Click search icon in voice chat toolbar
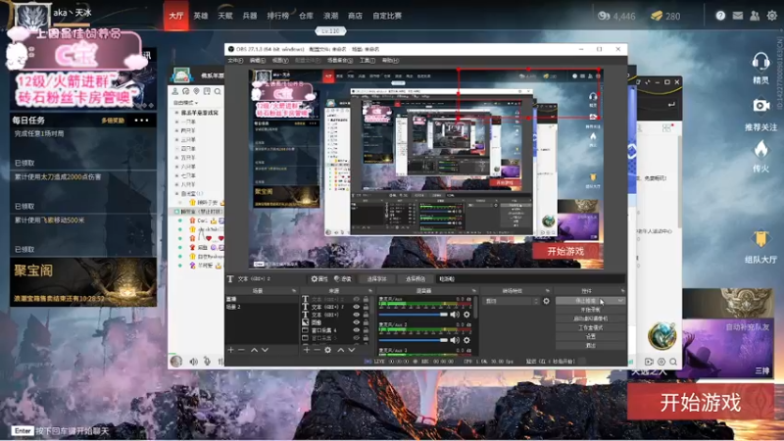The image size is (784, 441). pos(218,91)
